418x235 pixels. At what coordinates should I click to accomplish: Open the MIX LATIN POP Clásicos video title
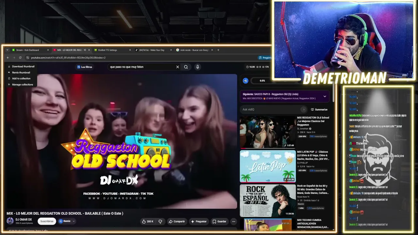(x=313, y=155)
